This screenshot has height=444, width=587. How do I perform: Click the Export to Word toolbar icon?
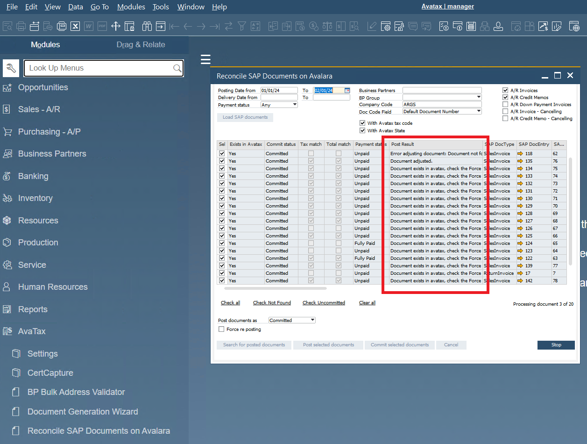click(89, 26)
